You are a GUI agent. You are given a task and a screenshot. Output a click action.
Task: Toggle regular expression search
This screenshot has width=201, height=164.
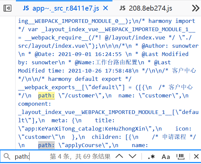click(151, 156)
